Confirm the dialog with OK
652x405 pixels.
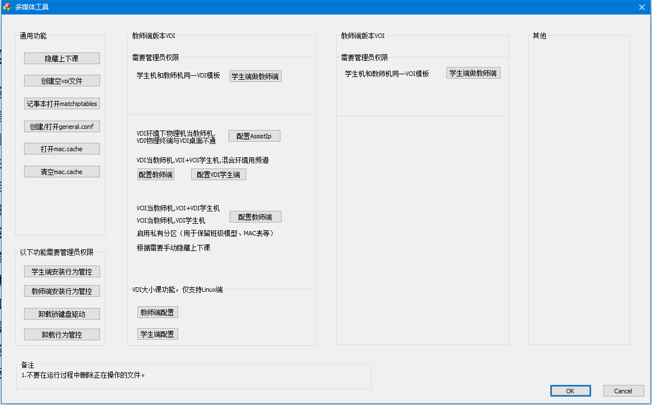570,391
